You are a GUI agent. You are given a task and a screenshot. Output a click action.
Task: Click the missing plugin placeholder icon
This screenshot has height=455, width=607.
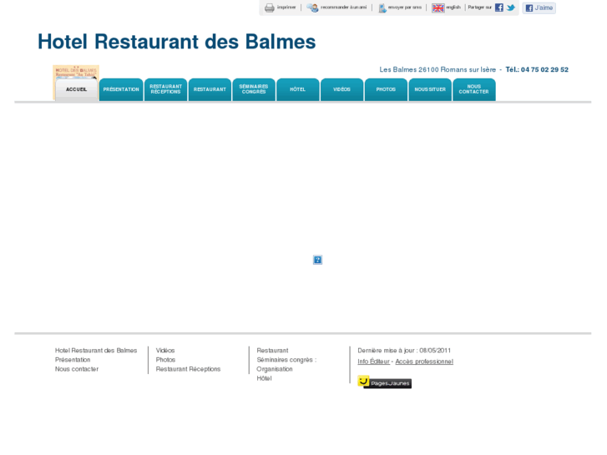pyautogui.click(x=317, y=260)
